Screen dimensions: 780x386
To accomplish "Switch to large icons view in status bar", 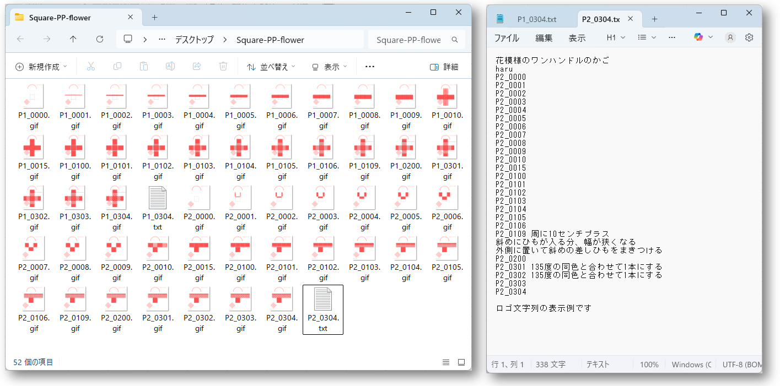I will (461, 362).
